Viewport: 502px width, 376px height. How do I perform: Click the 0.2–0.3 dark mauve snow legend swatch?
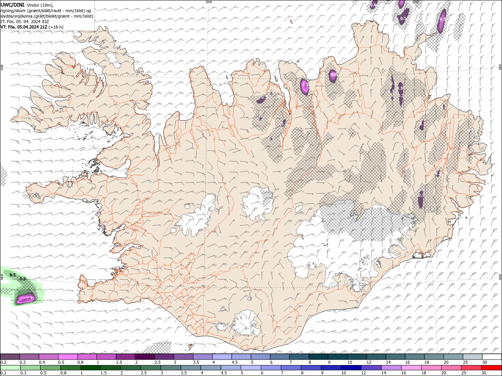10,357
